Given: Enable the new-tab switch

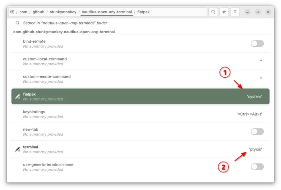Looking at the screenshot, I should [x=257, y=132].
